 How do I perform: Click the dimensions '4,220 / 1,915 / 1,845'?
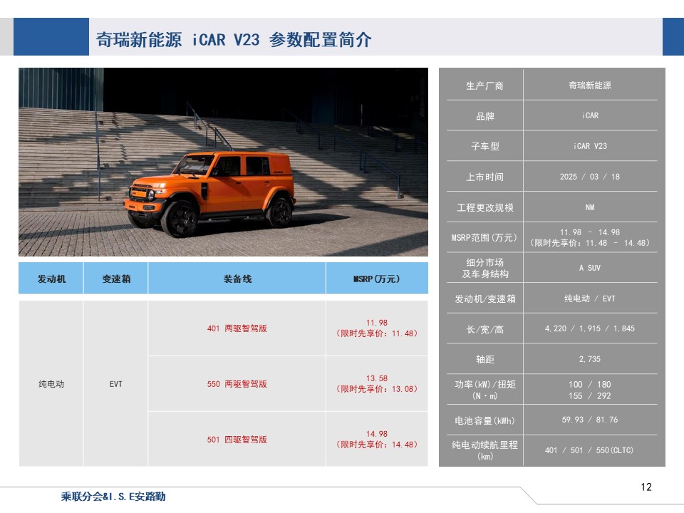pyautogui.click(x=590, y=328)
